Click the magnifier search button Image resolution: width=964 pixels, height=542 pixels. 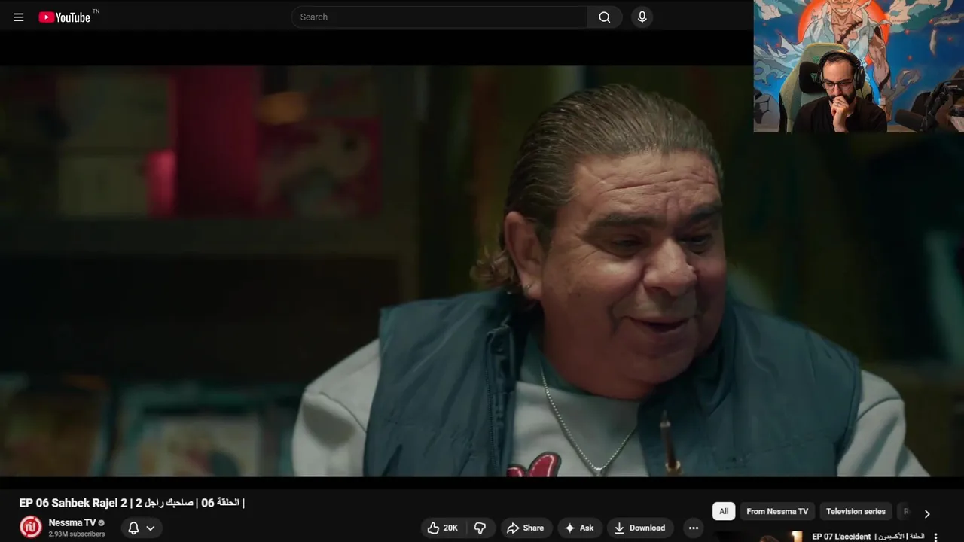605,17
